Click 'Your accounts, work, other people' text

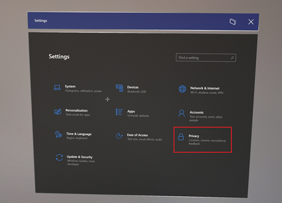(x=206, y=119)
